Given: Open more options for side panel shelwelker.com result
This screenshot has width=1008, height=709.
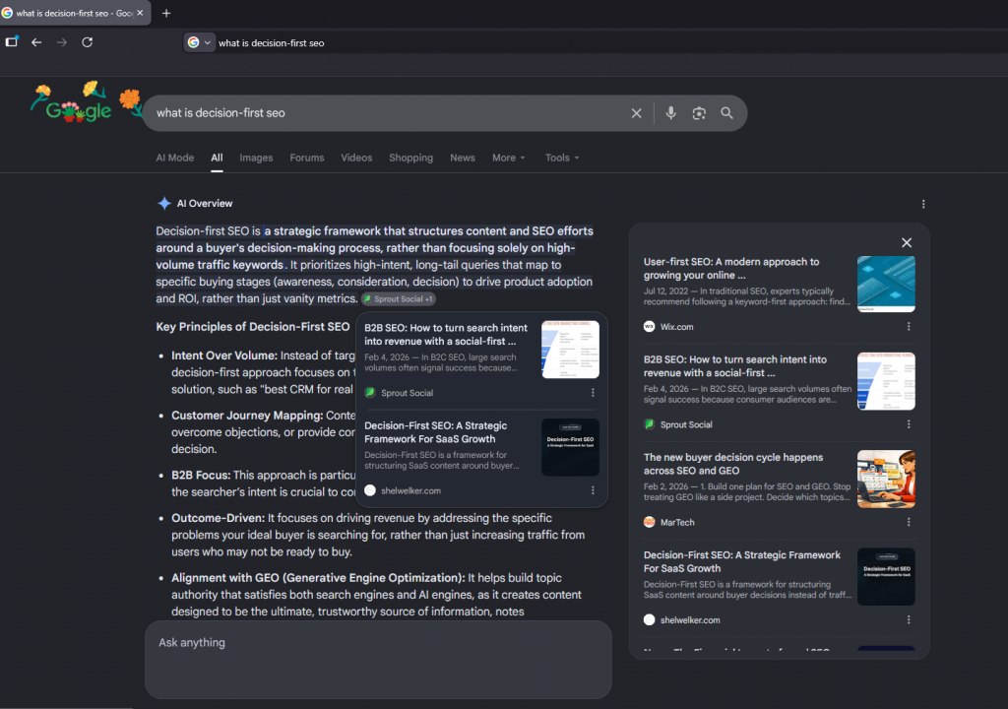Looking at the screenshot, I should pyautogui.click(x=909, y=620).
